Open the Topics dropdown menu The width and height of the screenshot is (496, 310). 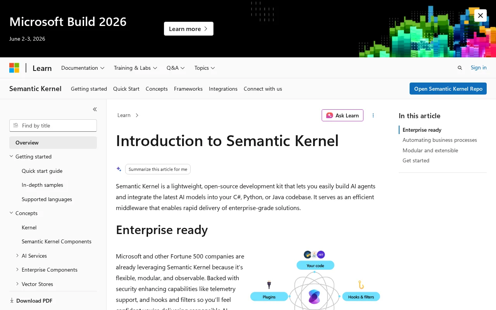click(205, 68)
